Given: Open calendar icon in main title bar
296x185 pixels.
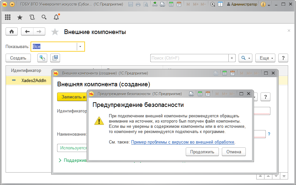Looking at the screenshot, I should pyautogui.click(x=179, y=4).
